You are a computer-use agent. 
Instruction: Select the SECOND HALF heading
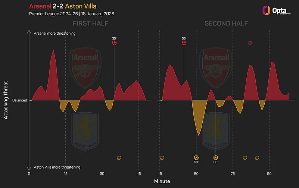click(226, 24)
